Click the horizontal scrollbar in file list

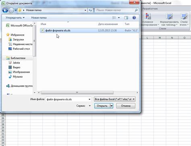coord(77,93)
